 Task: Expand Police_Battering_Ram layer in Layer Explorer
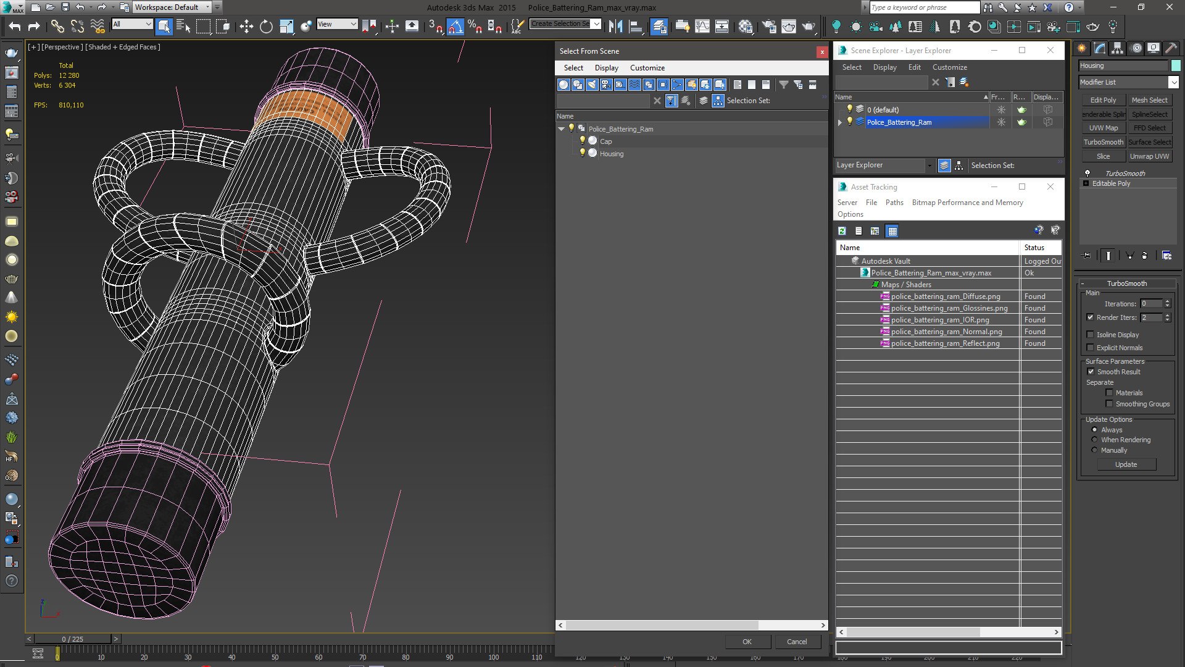(839, 122)
